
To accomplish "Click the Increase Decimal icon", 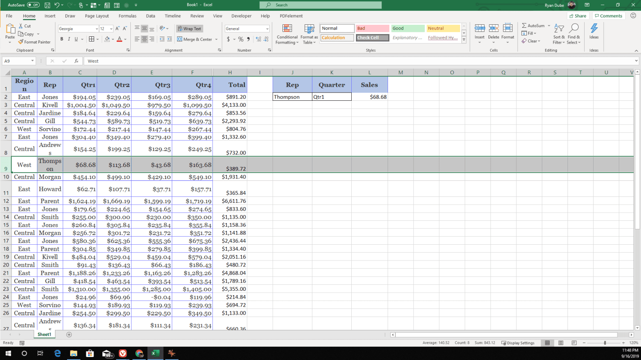I will click(x=259, y=39).
